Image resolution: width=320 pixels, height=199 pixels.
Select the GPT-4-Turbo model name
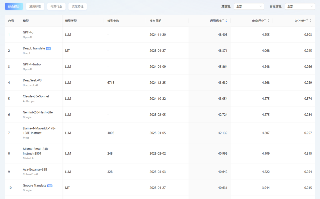point(32,64)
